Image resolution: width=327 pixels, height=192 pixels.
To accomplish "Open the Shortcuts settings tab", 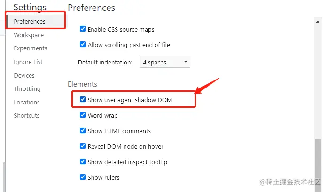I will [27, 116].
